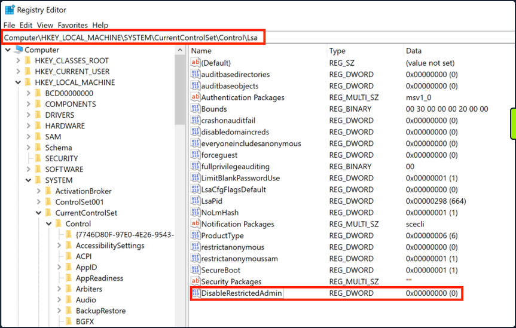Select the ActivationBroker key
The width and height of the screenshot is (516, 328).
coord(83,191)
